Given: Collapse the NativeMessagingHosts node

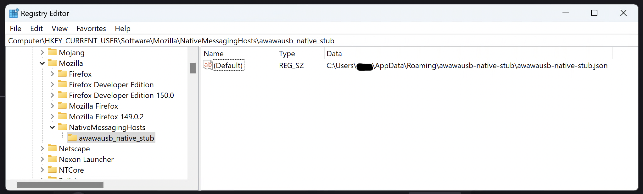Looking at the screenshot, I should pyautogui.click(x=52, y=127).
